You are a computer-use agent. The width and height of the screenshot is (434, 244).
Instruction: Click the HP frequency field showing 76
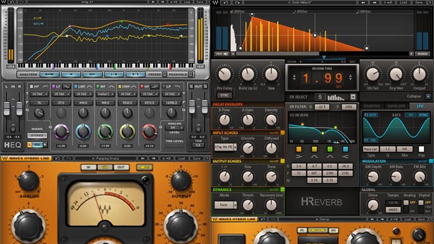point(39,103)
